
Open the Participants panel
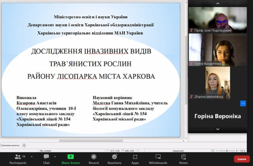tap(18, 159)
